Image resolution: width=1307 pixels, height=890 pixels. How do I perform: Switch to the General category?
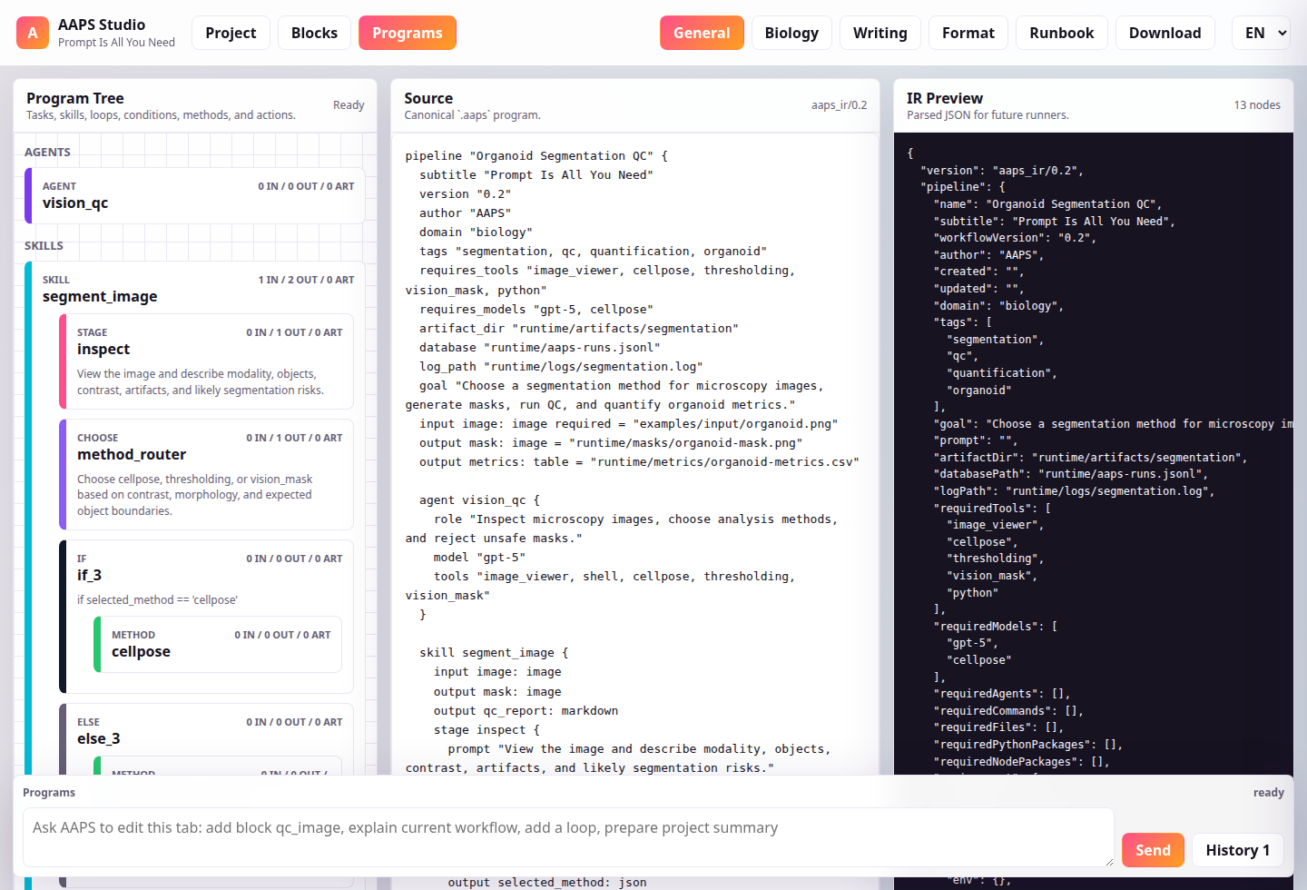tap(702, 33)
